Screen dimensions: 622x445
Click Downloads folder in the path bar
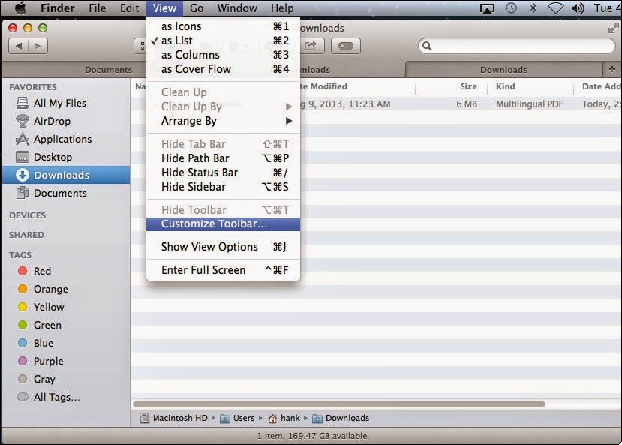(341, 419)
